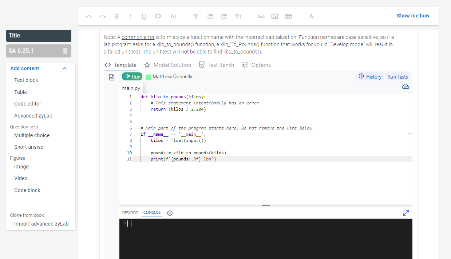Click the undo arrow in the toolbar

pyautogui.click(x=88, y=16)
